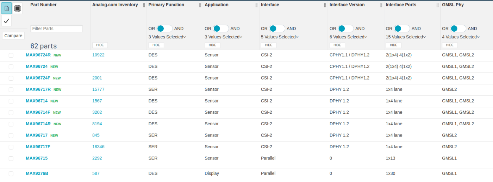
Task: Select the document list view icon
Action: pyautogui.click(x=7, y=8)
